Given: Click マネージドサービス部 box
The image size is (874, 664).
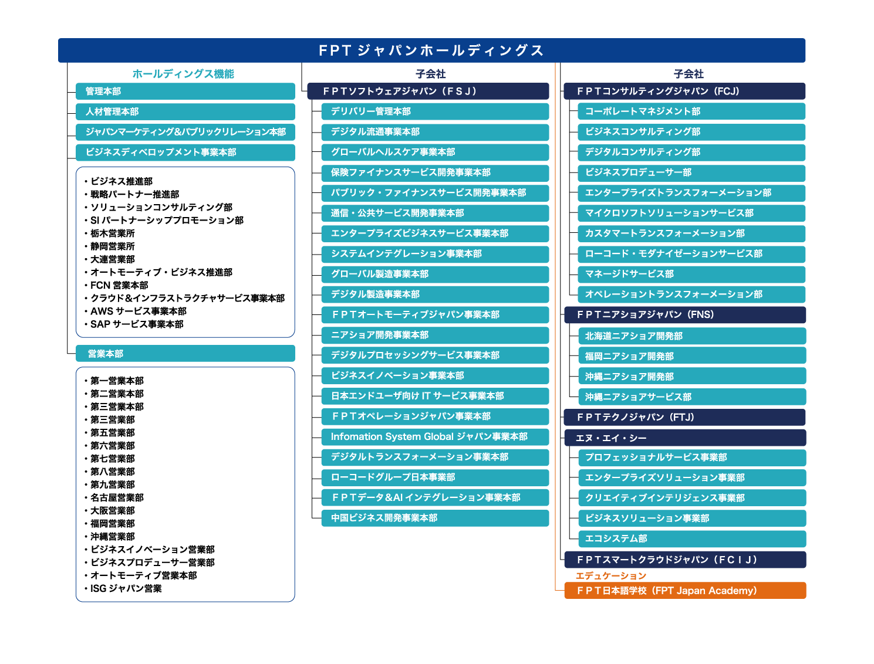Looking at the screenshot, I should (x=691, y=274).
